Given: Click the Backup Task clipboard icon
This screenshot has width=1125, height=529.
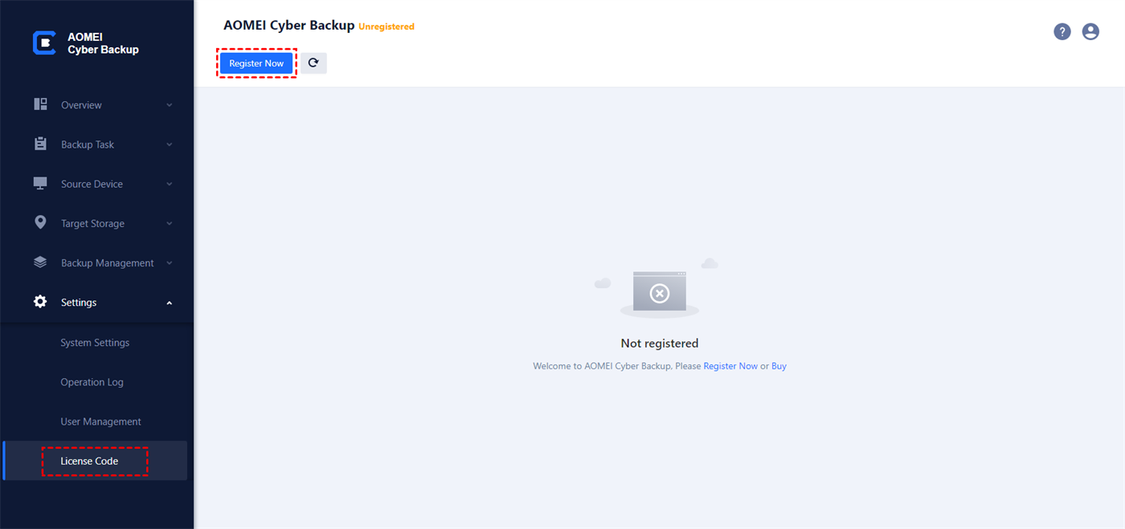Looking at the screenshot, I should pyautogui.click(x=40, y=144).
